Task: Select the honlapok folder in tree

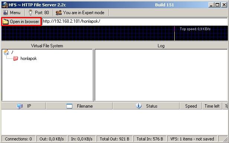Action: [29, 58]
